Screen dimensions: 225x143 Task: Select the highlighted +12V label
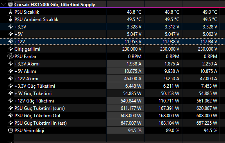(x=20, y=42)
